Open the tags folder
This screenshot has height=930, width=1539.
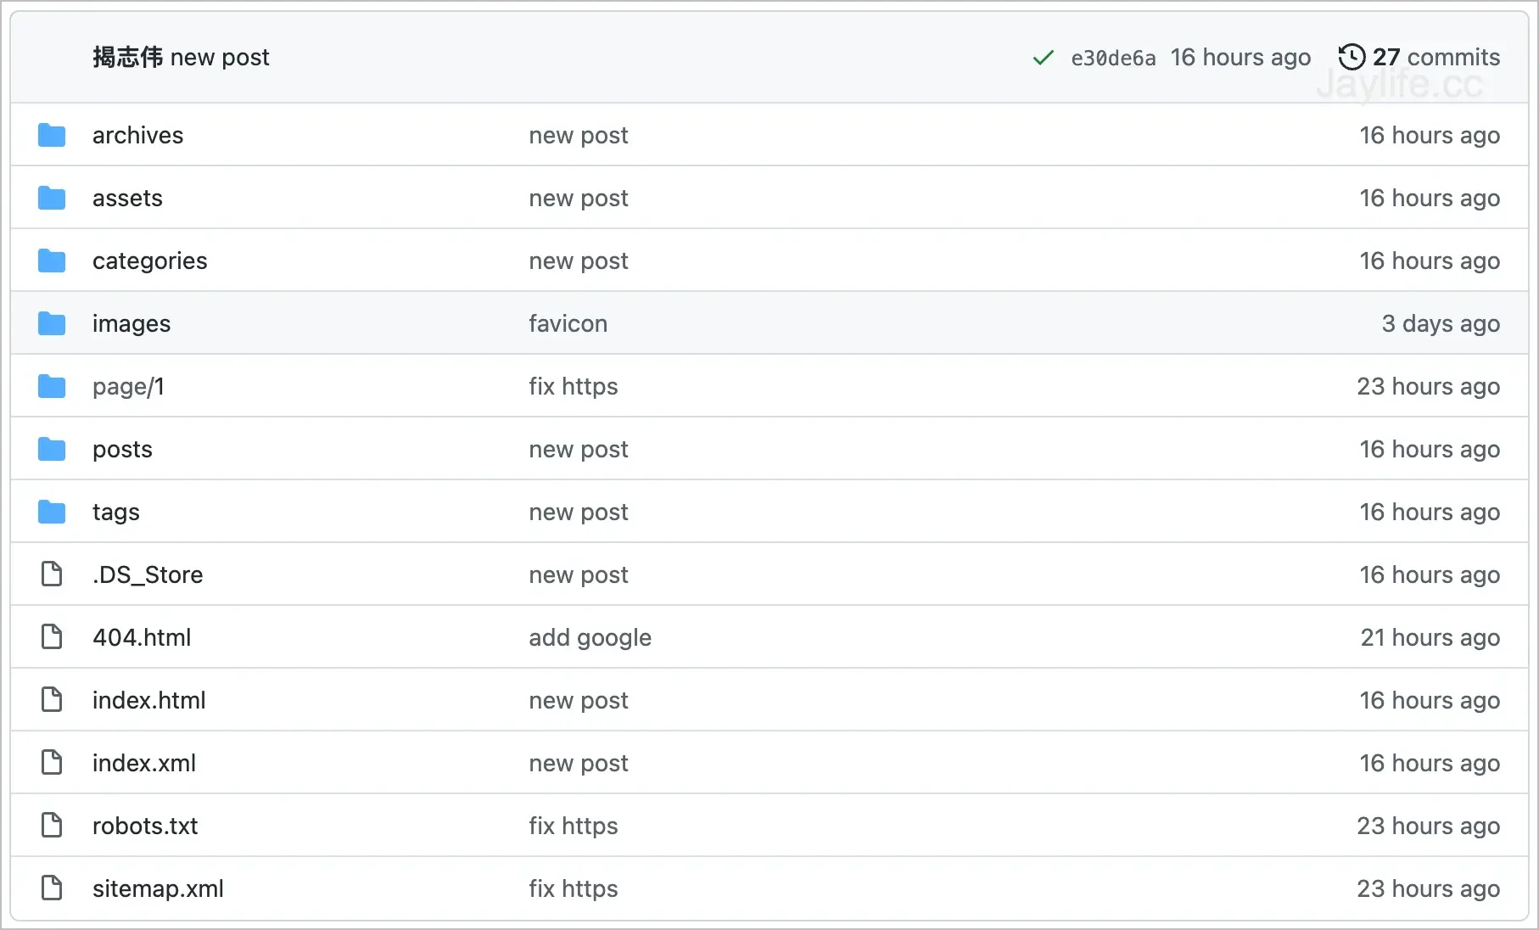(x=115, y=512)
